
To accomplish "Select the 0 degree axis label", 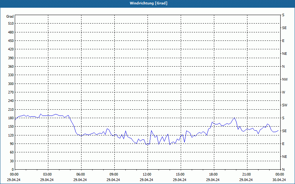I will [13, 170].
